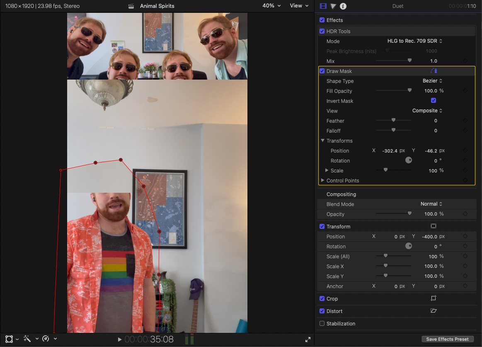Click the Fill Opacity keyframe diamond

tap(465, 91)
